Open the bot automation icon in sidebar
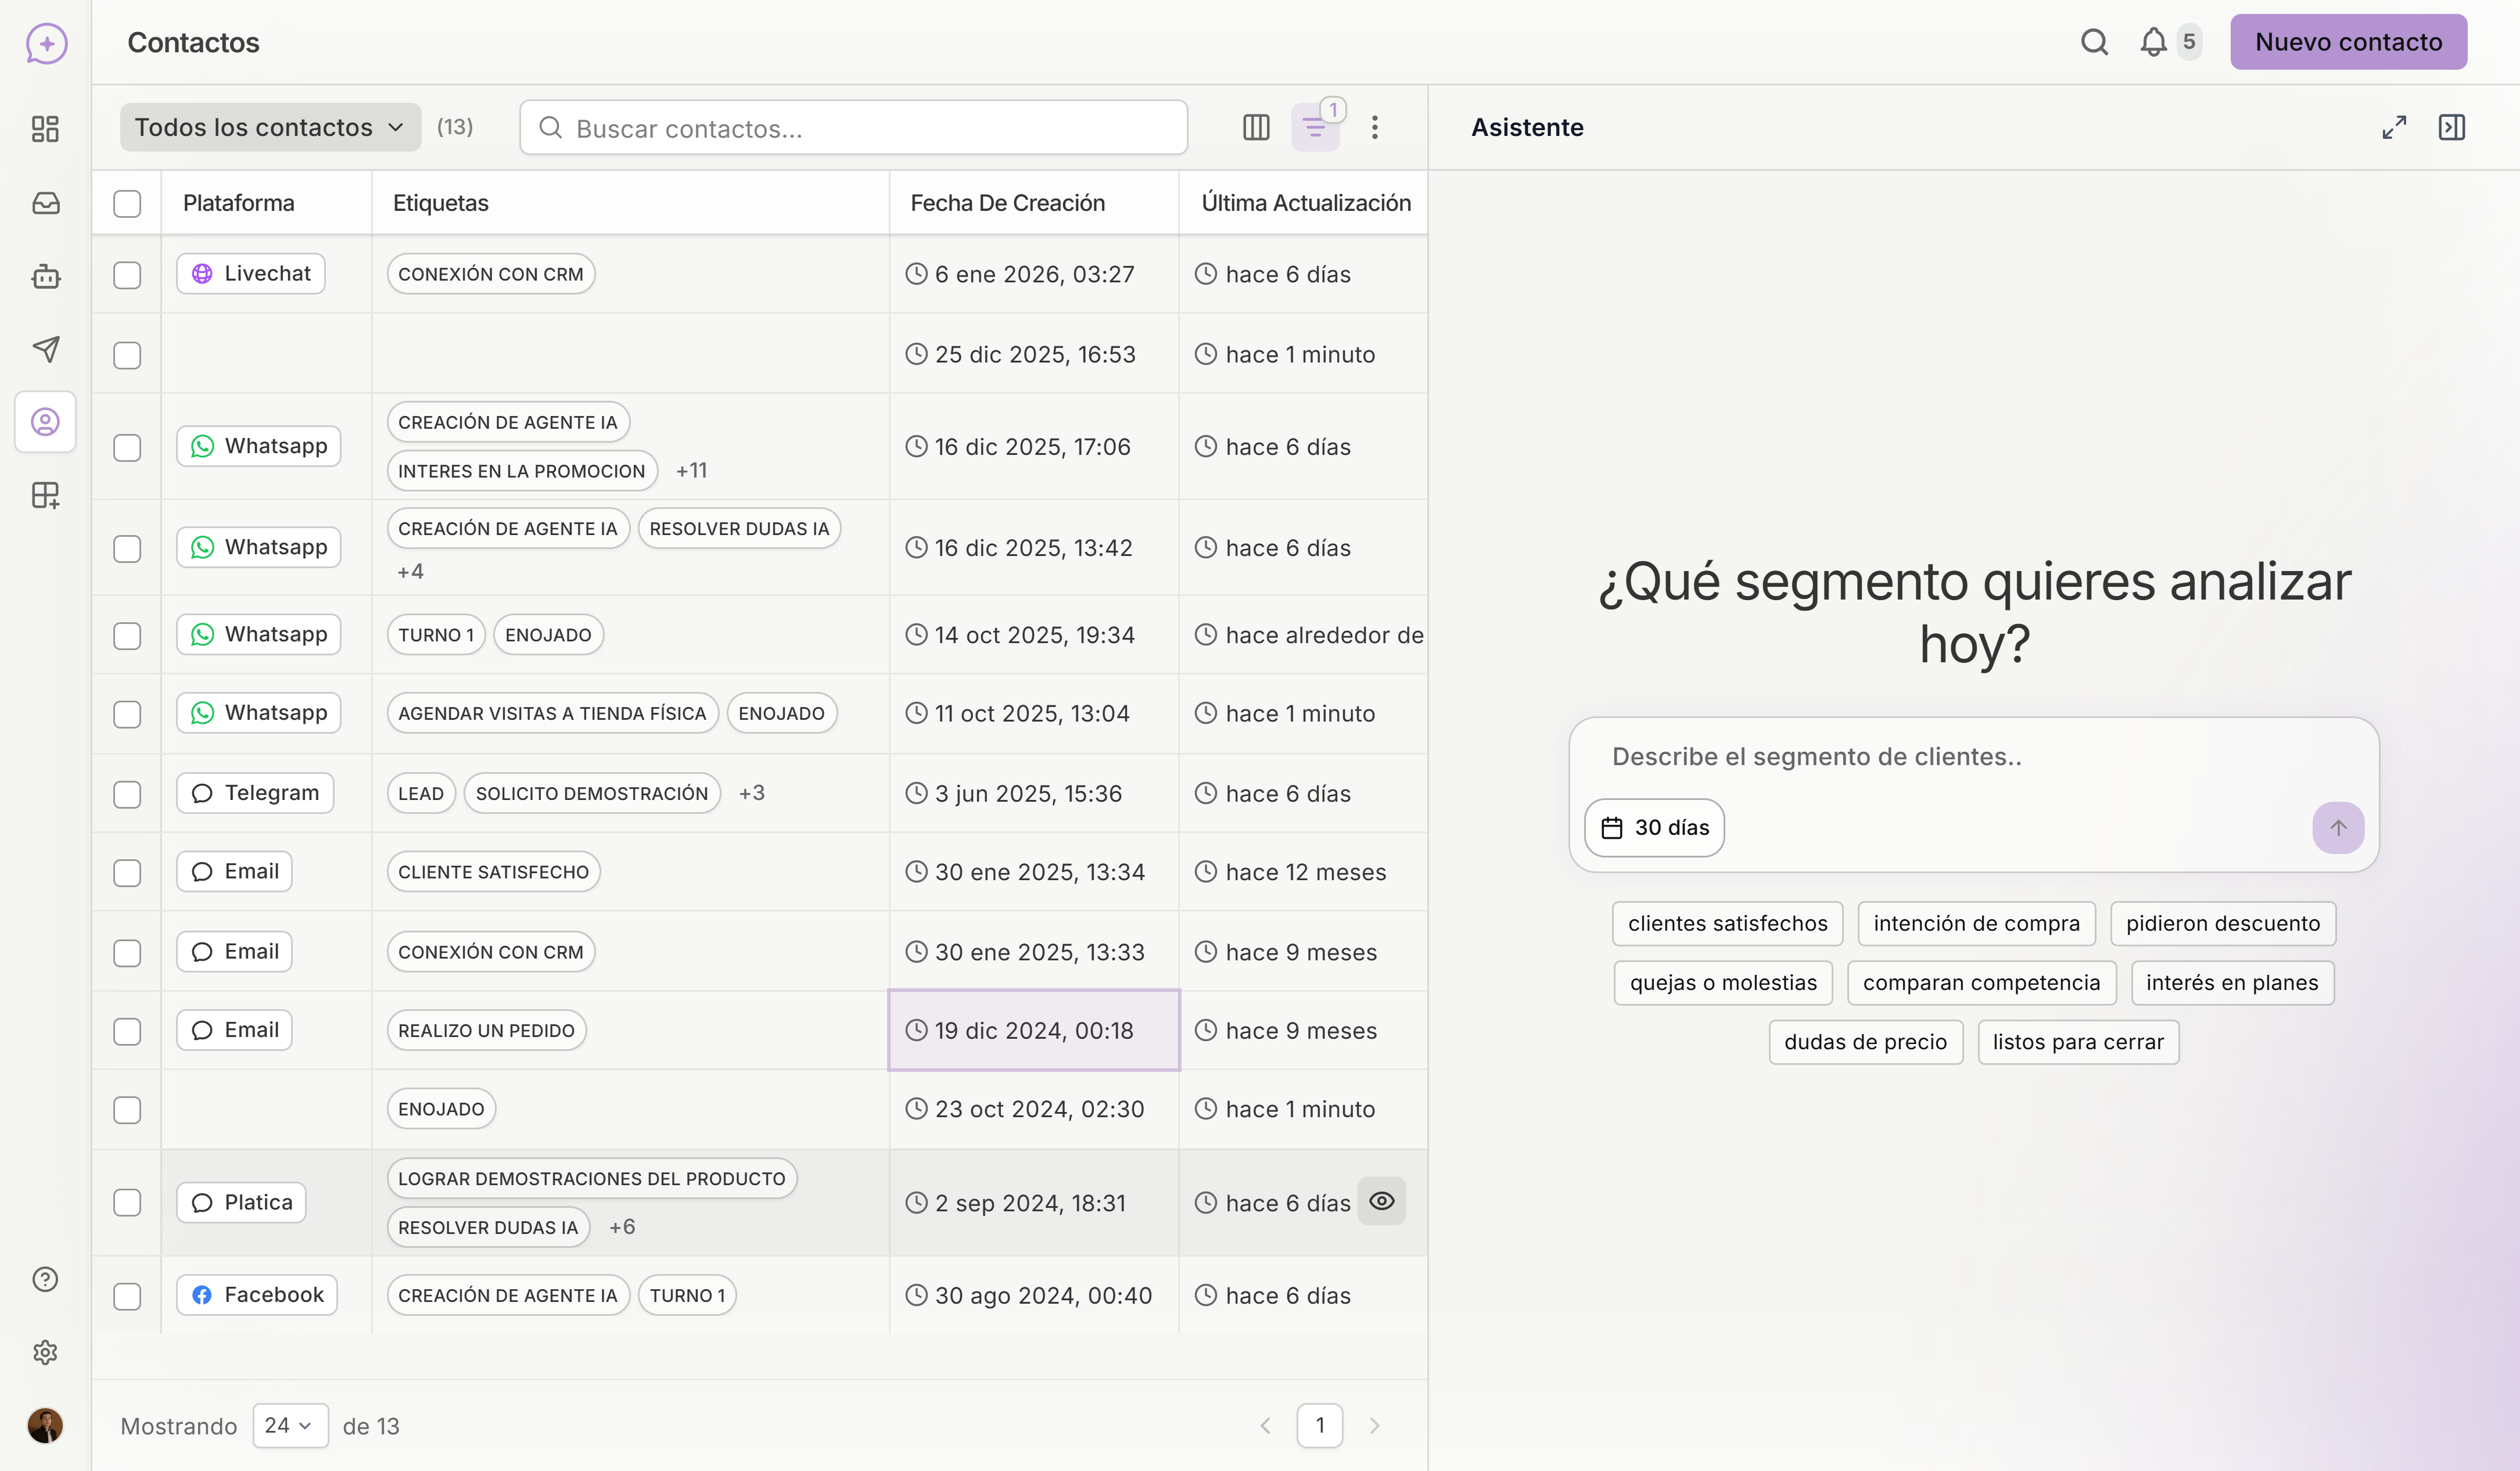2520x1471 pixels. click(x=45, y=276)
